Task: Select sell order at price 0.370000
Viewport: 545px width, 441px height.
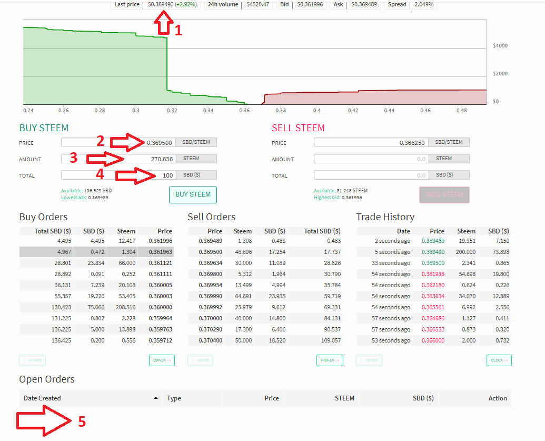Action: click(x=265, y=318)
